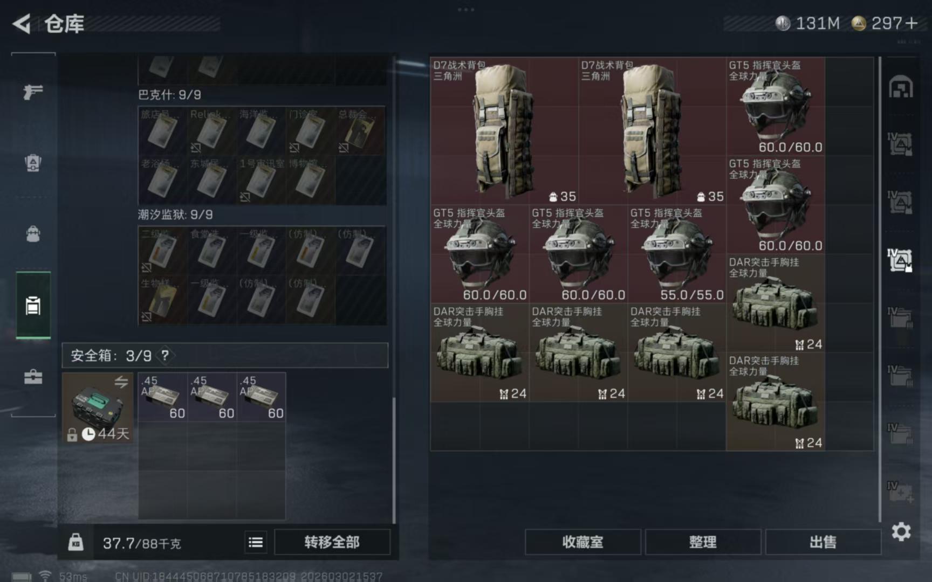Open the weapons category pistol icon
The width and height of the screenshot is (932, 582).
[33, 92]
